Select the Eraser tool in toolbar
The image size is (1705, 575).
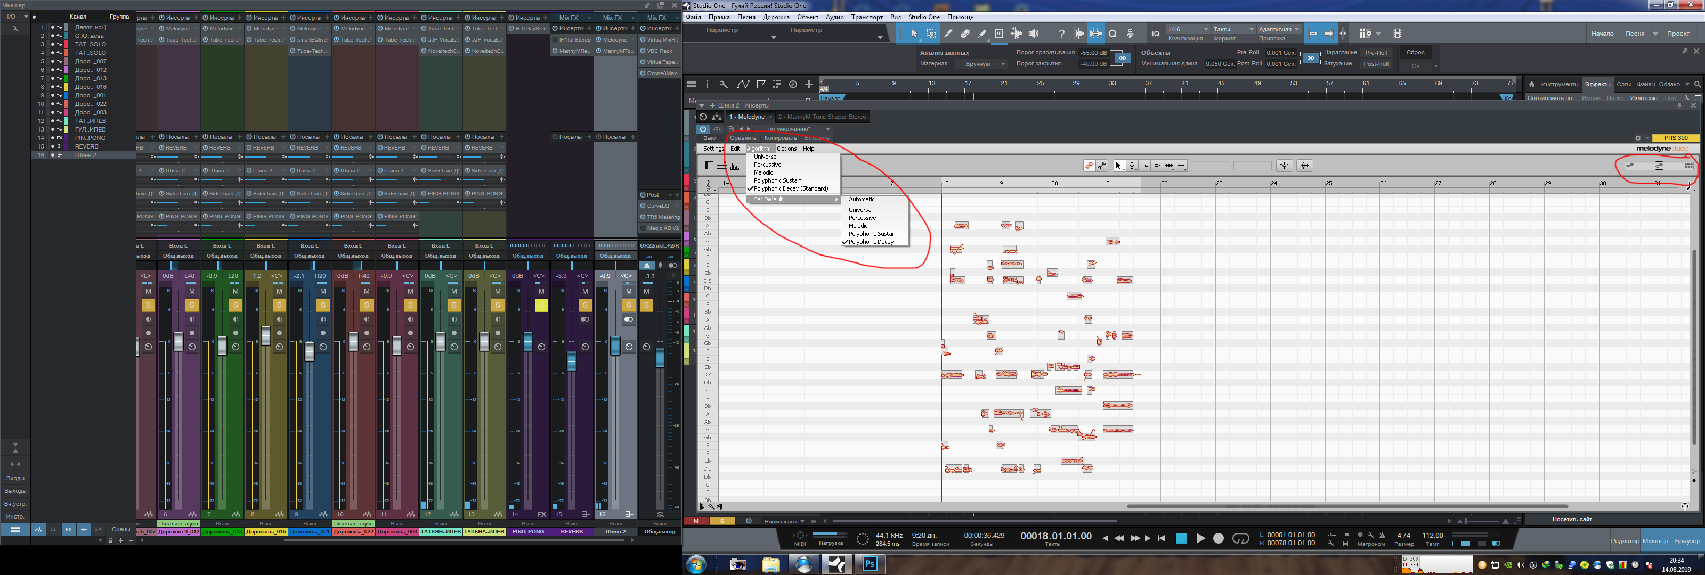point(965,34)
